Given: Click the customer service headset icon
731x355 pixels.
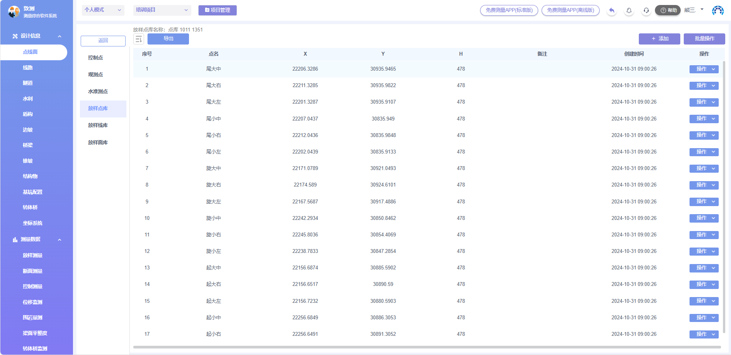Looking at the screenshot, I should click(x=646, y=10).
